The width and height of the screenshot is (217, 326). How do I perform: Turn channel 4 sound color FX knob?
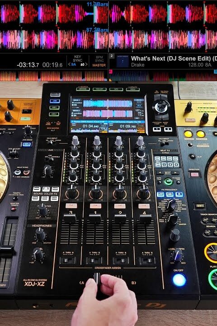click(144, 192)
